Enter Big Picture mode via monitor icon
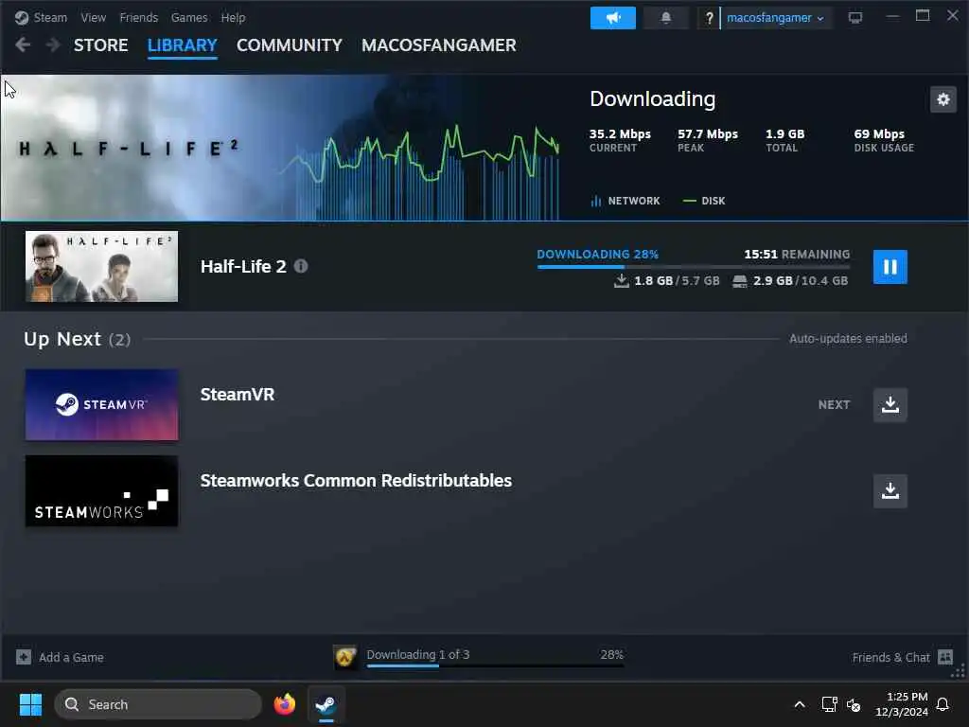The image size is (969, 727). (855, 17)
